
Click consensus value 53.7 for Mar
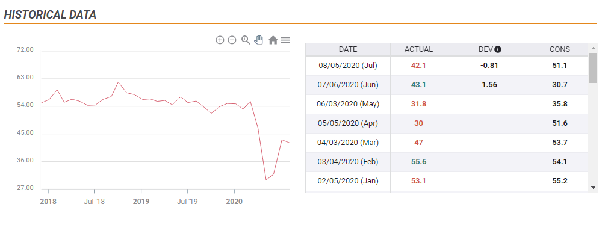(x=559, y=143)
